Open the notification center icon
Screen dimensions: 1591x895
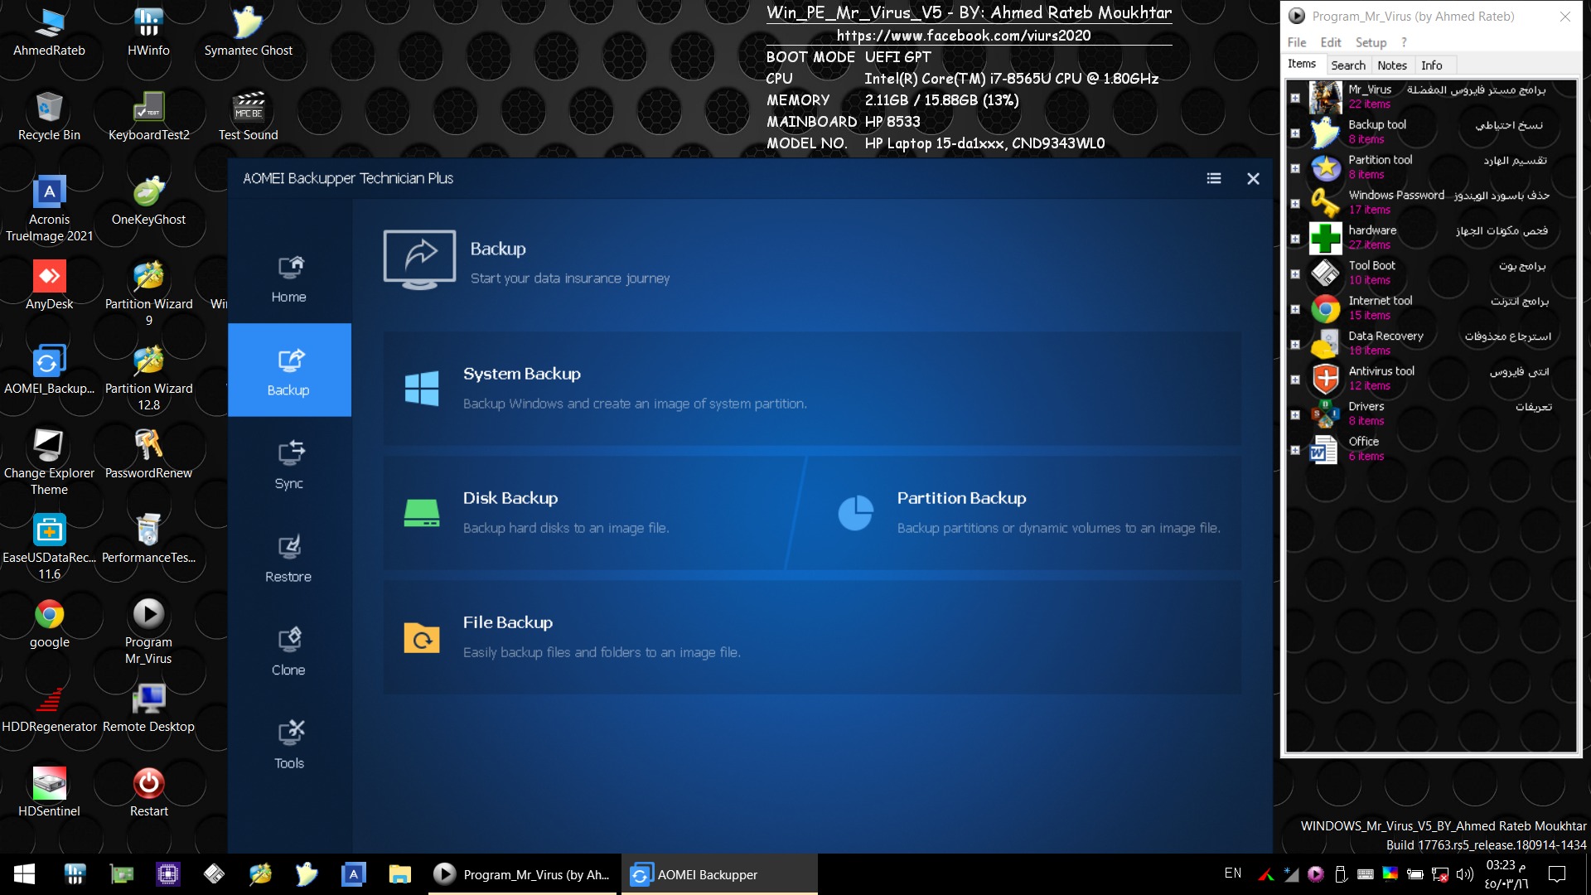click(x=1557, y=874)
